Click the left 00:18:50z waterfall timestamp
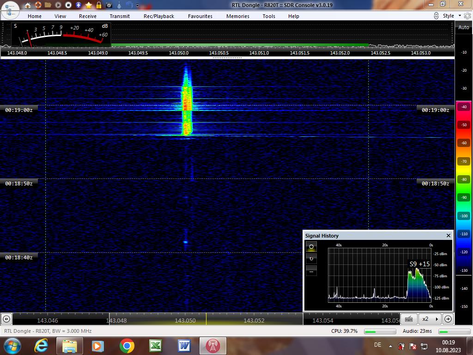Image resolution: width=473 pixels, height=355 pixels. pyautogui.click(x=18, y=184)
